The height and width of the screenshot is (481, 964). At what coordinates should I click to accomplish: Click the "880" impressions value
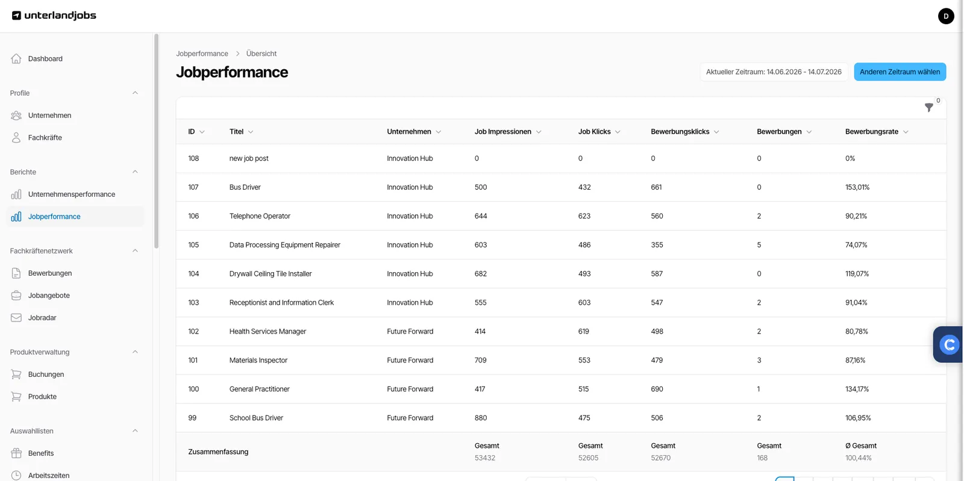481,418
